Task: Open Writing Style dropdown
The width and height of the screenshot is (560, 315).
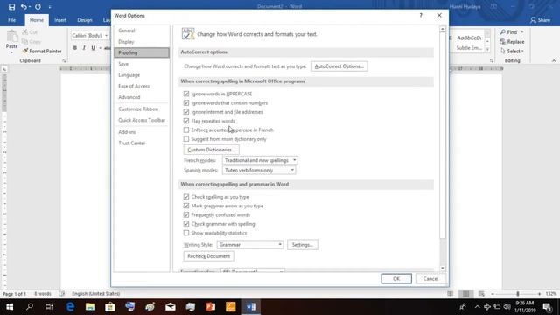Action: pos(250,245)
